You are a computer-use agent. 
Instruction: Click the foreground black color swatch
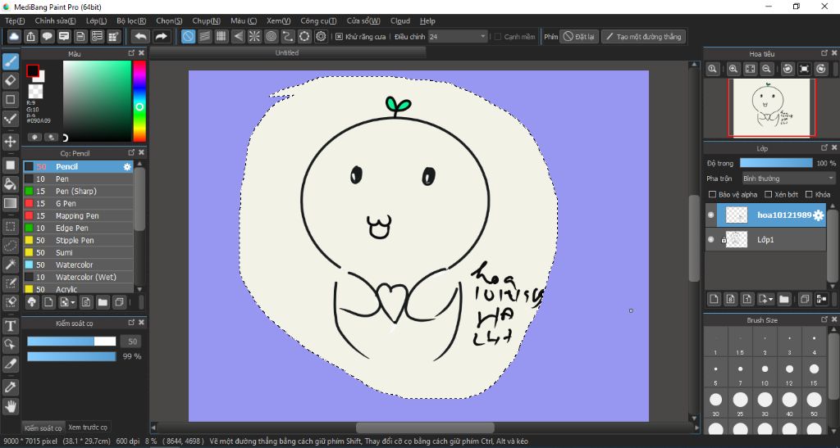pyautogui.click(x=33, y=70)
